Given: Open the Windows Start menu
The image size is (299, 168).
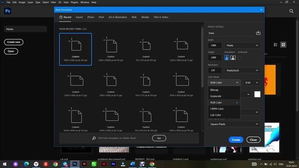Looking at the screenshot, I should point(5,164).
